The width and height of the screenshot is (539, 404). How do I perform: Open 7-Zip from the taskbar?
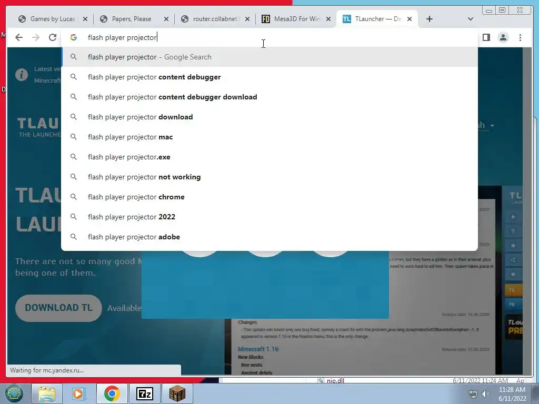pos(144,393)
